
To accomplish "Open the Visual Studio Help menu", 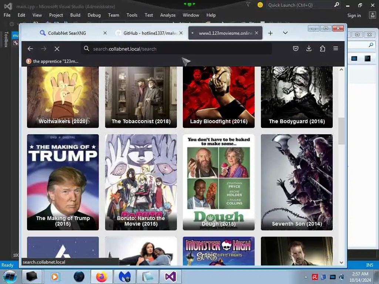I will coord(211,15).
